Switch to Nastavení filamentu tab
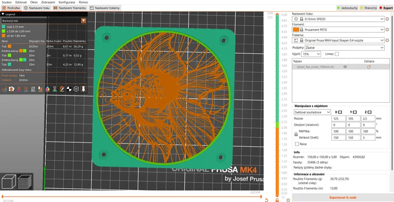Image resolution: width=394 pixels, height=202 pixels. [70, 8]
